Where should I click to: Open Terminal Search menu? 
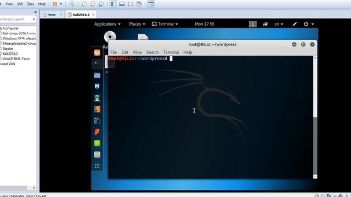(x=152, y=53)
